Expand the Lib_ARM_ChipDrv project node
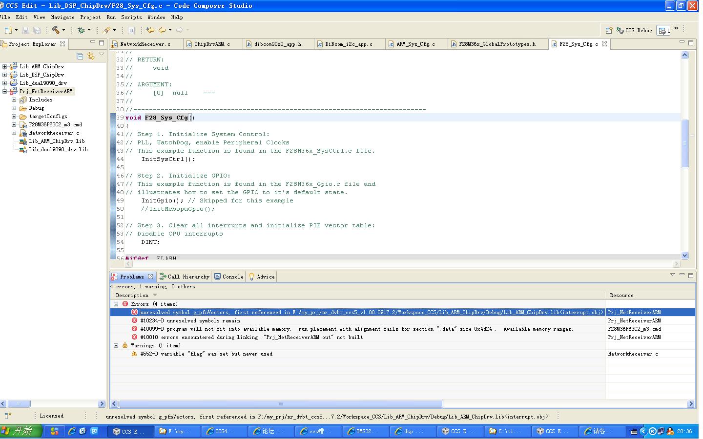 click(x=5, y=67)
